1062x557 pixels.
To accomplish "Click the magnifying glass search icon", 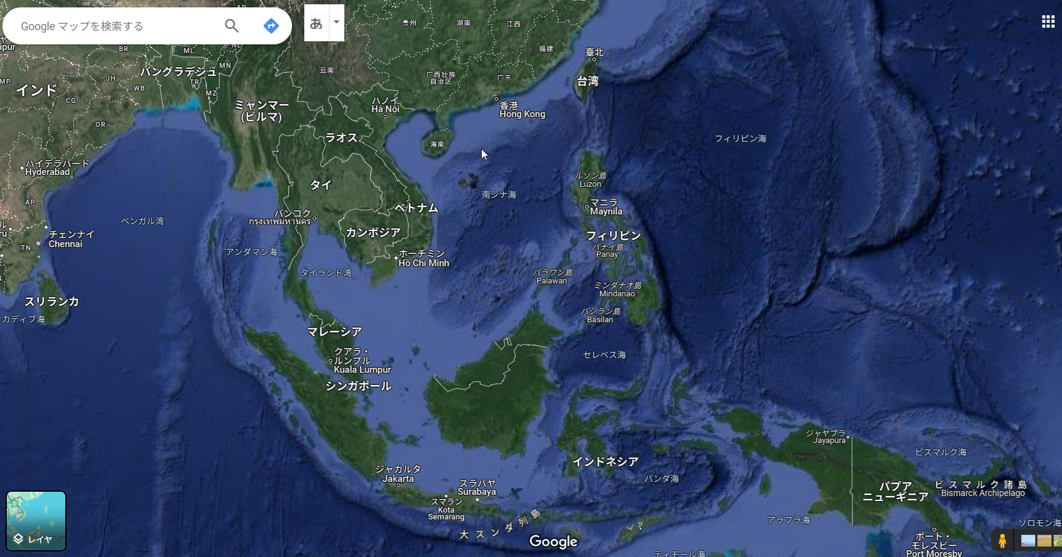I will click(x=232, y=26).
